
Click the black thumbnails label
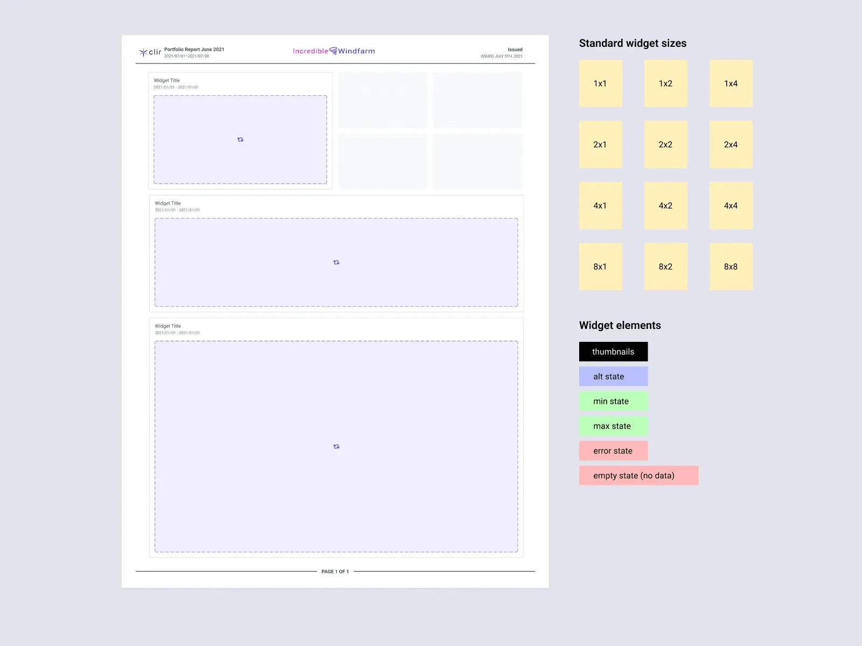pos(613,352)
